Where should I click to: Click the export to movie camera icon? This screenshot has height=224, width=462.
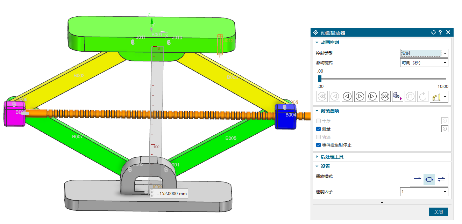pyautogui.click(x=398, y=96)
